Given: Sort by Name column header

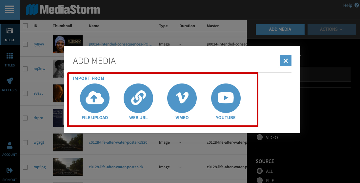Looking at the screenshot, I should tap(94, 26).
